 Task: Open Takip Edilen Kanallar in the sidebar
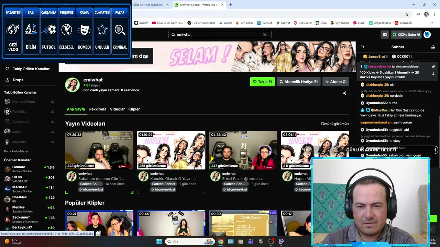coord(27,69)
